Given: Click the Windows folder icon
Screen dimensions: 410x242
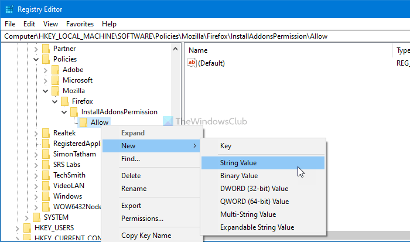Looking at the screenshot, I should coord(46,196).
